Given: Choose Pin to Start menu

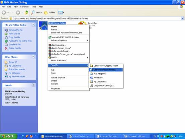Looking at the screenshot, I should point(69,61).
